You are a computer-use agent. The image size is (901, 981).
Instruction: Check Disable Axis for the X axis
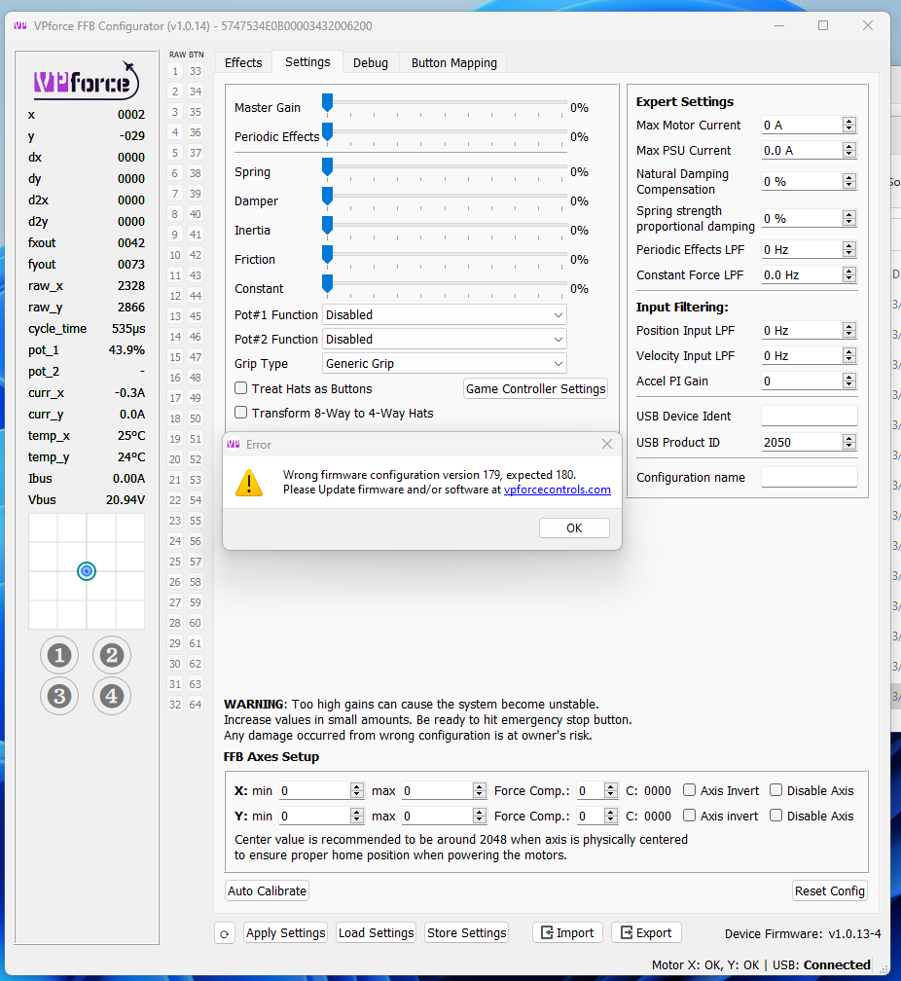(x=775, y=790)
